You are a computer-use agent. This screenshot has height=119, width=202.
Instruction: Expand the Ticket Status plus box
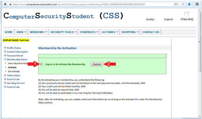[5, 75]
